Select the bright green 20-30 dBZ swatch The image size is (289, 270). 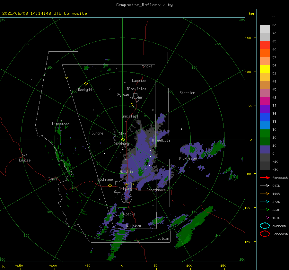click(265, 134)
